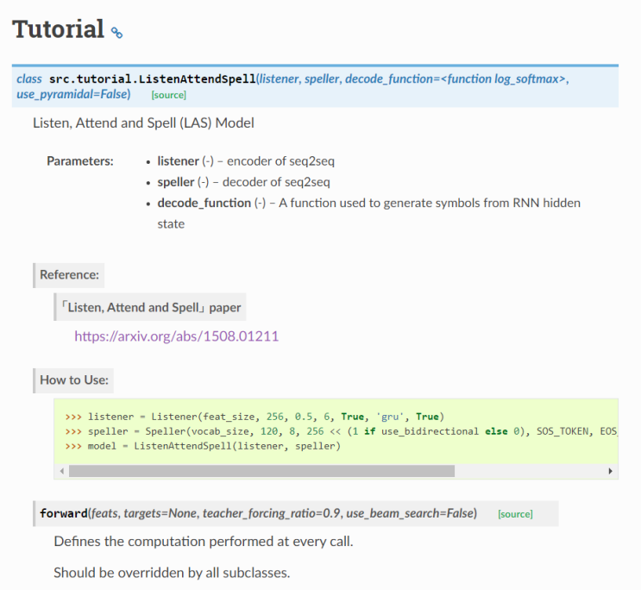Click the How to Use section label

coord(73,380)
